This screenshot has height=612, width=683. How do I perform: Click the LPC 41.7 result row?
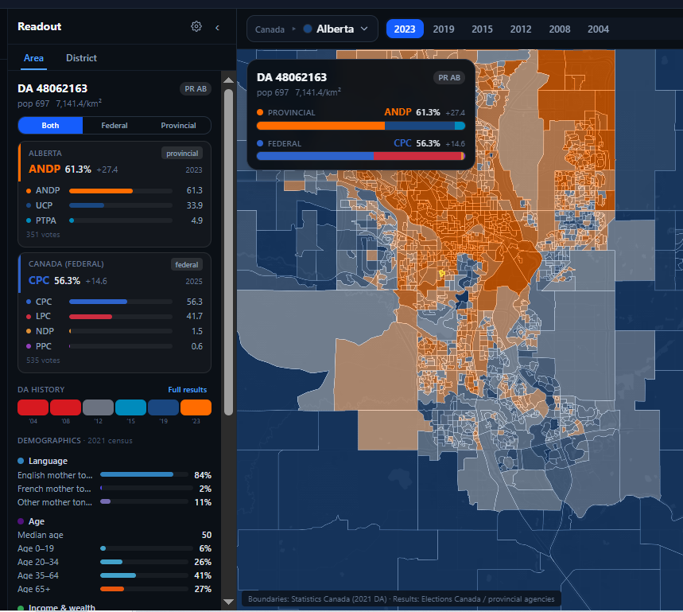[114, 317]
